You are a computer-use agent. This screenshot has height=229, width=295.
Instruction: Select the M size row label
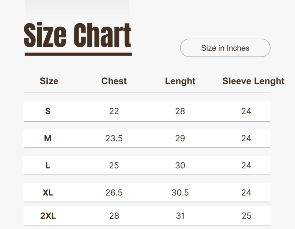(48, 138)
